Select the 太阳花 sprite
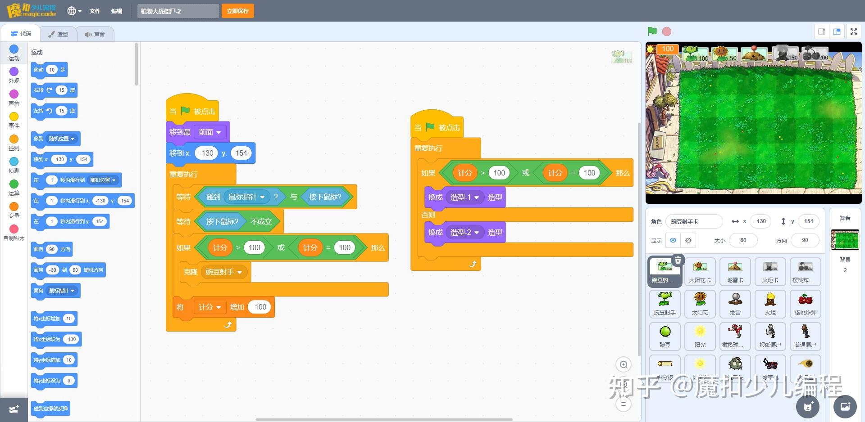The image size is (865, 422). 700,304
